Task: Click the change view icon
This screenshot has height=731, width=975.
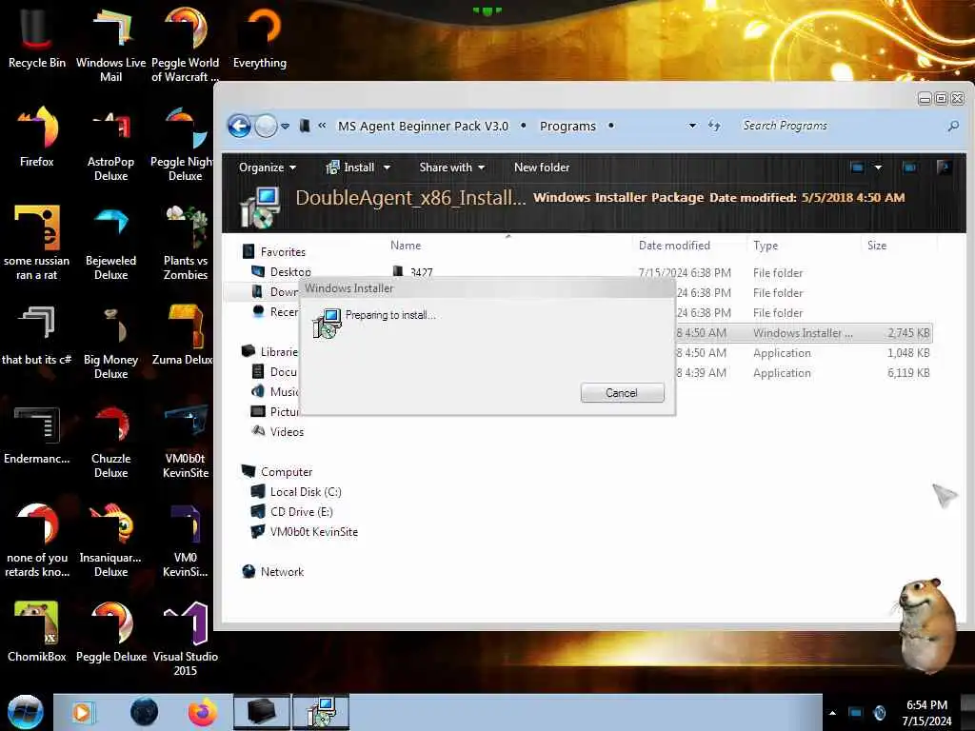Action: pos(858,168)
